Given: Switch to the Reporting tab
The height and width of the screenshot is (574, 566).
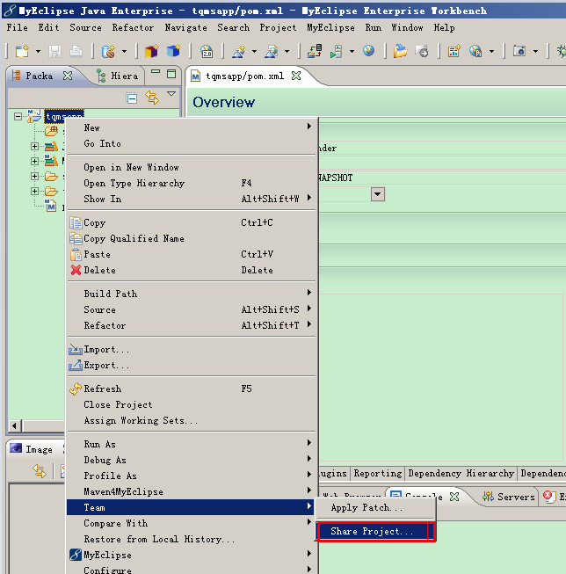Looking at the screenshot, I should (378, 473).
